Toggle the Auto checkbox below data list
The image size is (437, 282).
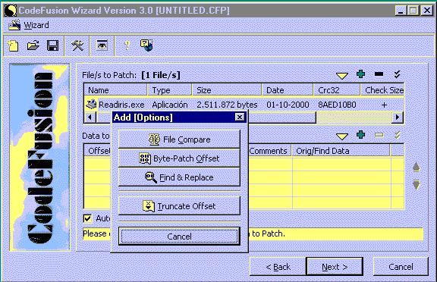pyautogui.click(x=87, y=218)
